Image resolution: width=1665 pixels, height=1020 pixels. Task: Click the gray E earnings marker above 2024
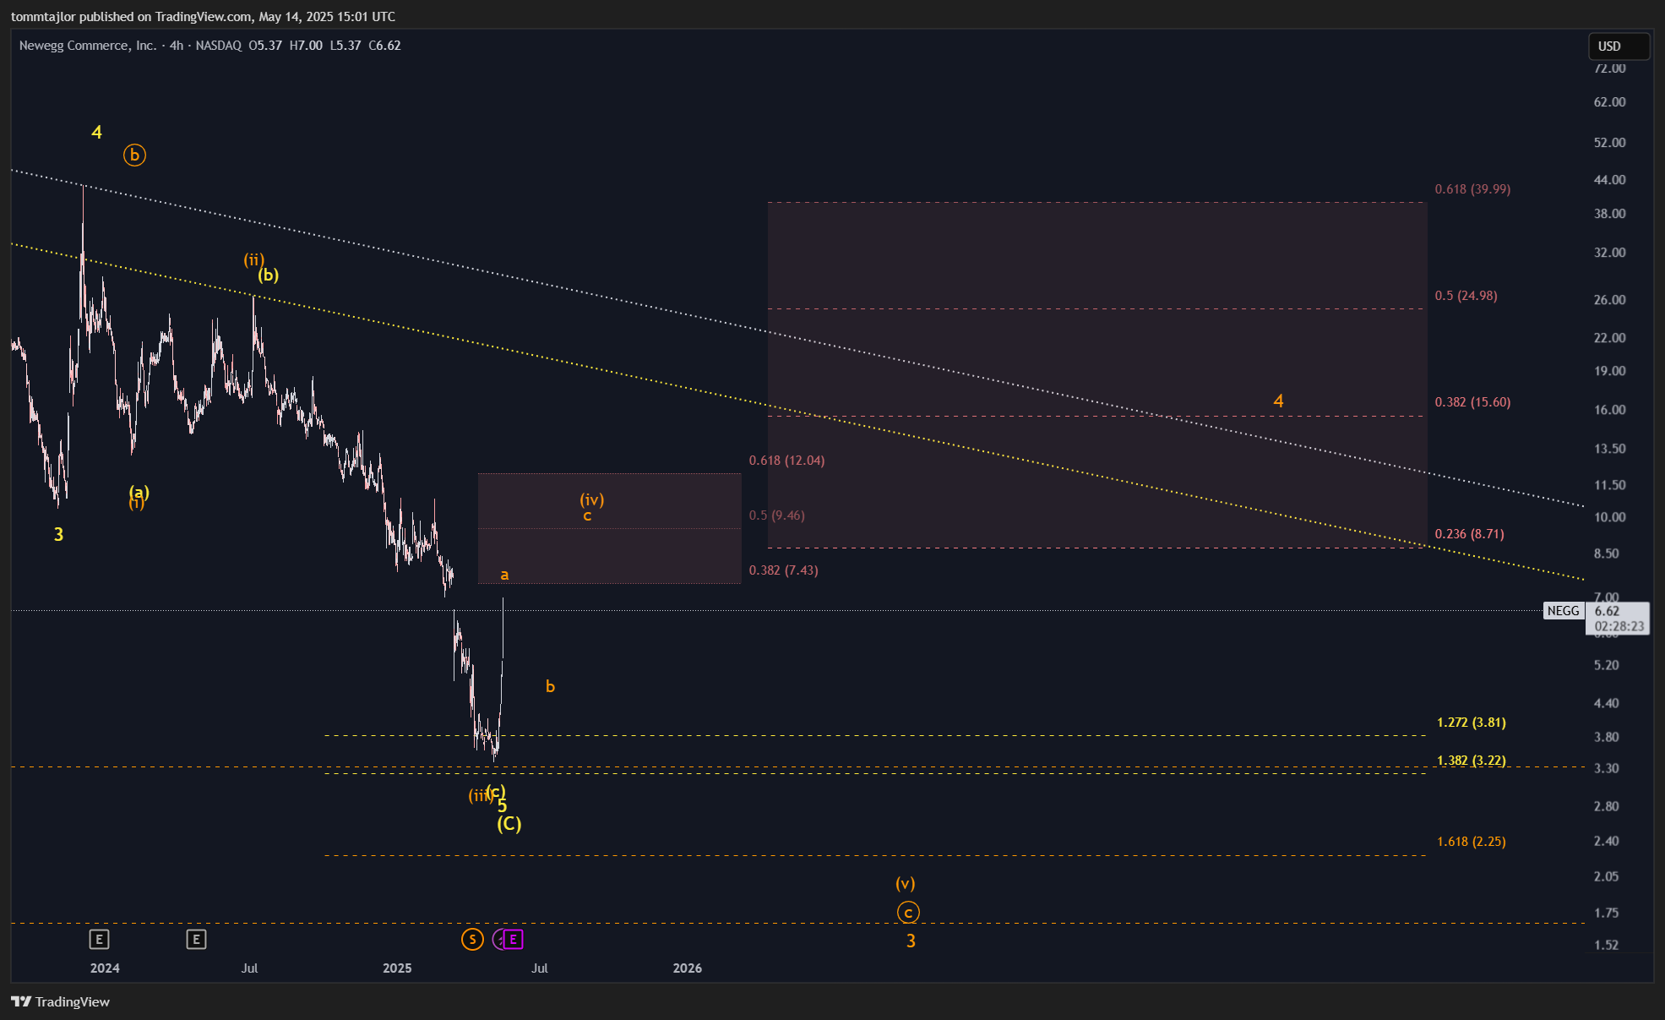(x=99, y=939)
